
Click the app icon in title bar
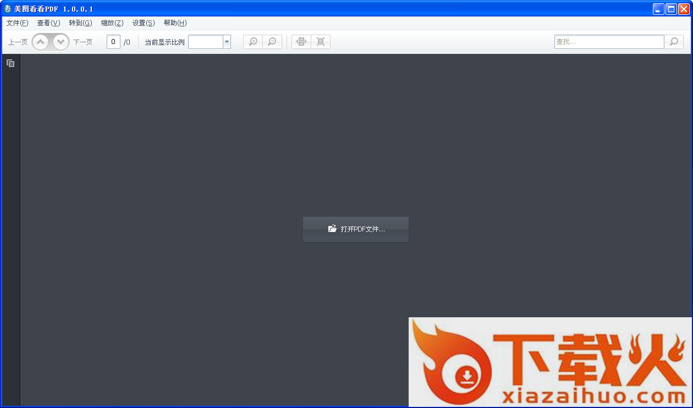point(8,9)
